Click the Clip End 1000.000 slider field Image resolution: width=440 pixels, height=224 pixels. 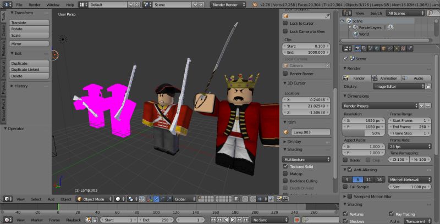tap(306, 52)
